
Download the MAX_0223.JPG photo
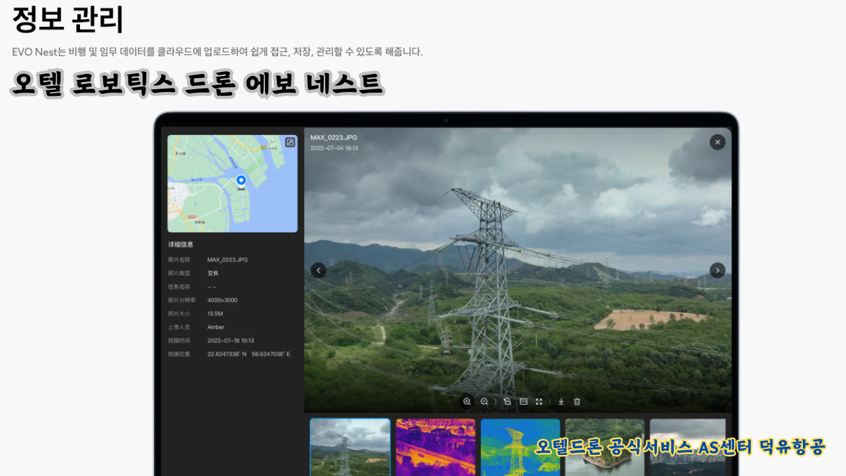[x=561, y=401]
